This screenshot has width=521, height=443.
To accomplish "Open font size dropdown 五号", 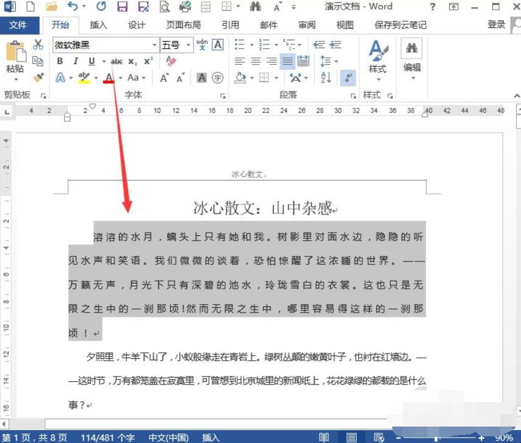I will coord(189,45).
